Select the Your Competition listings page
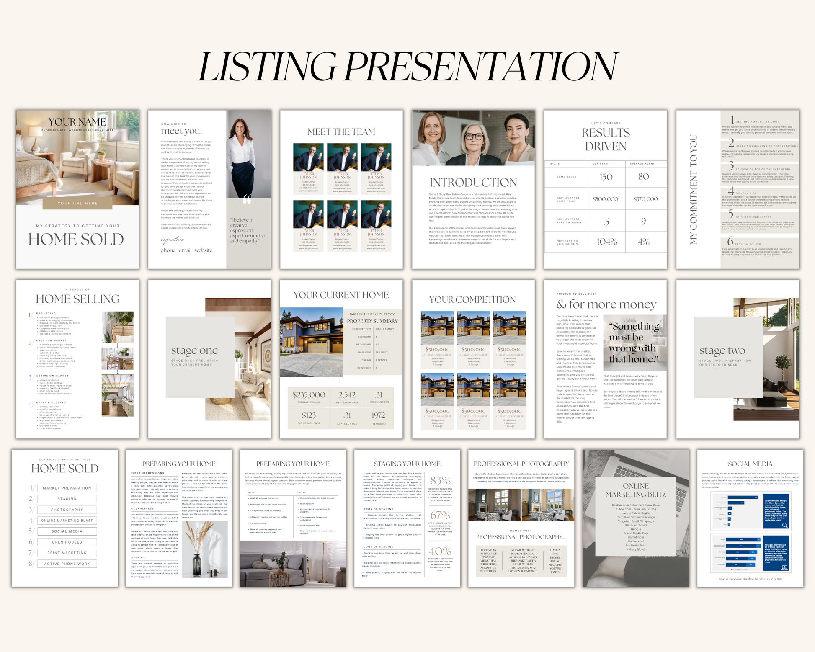The width and height of the screenshot is (815, 652). point(473,359)
